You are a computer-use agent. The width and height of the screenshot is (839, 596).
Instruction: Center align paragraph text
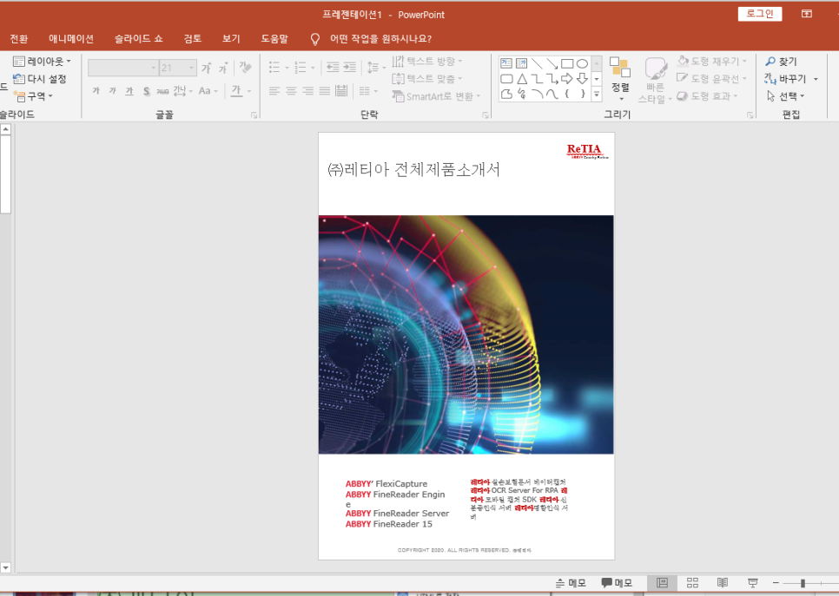pos(291,91)
